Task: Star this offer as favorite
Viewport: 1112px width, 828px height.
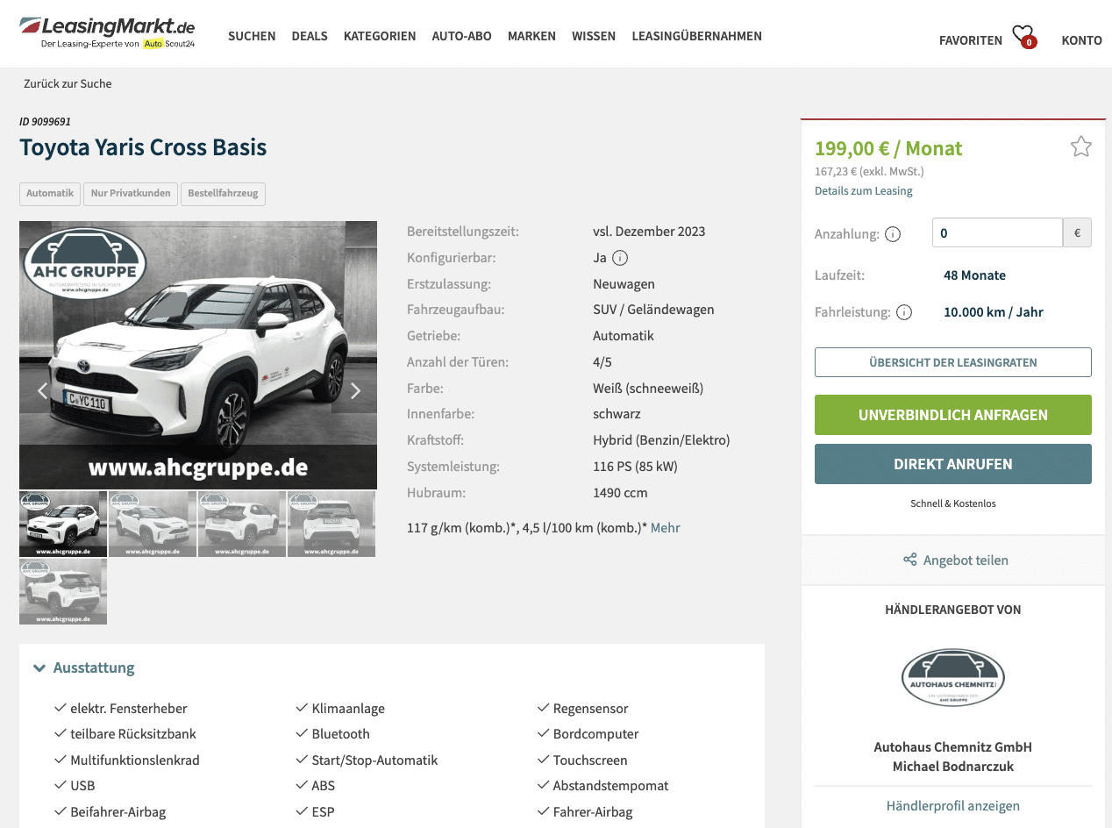Action: pos(1080,146)
